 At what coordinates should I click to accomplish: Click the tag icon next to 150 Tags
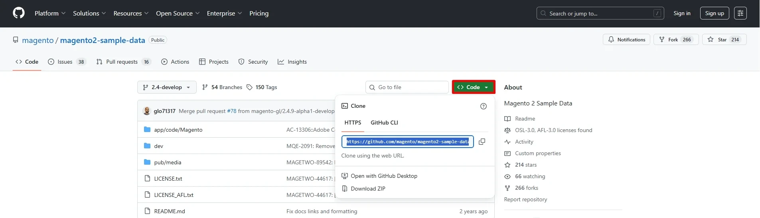(x=249, y=87)
